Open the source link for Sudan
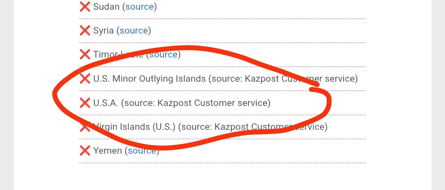This screenshot has height=190, width=445. click(x=139, y=7)
